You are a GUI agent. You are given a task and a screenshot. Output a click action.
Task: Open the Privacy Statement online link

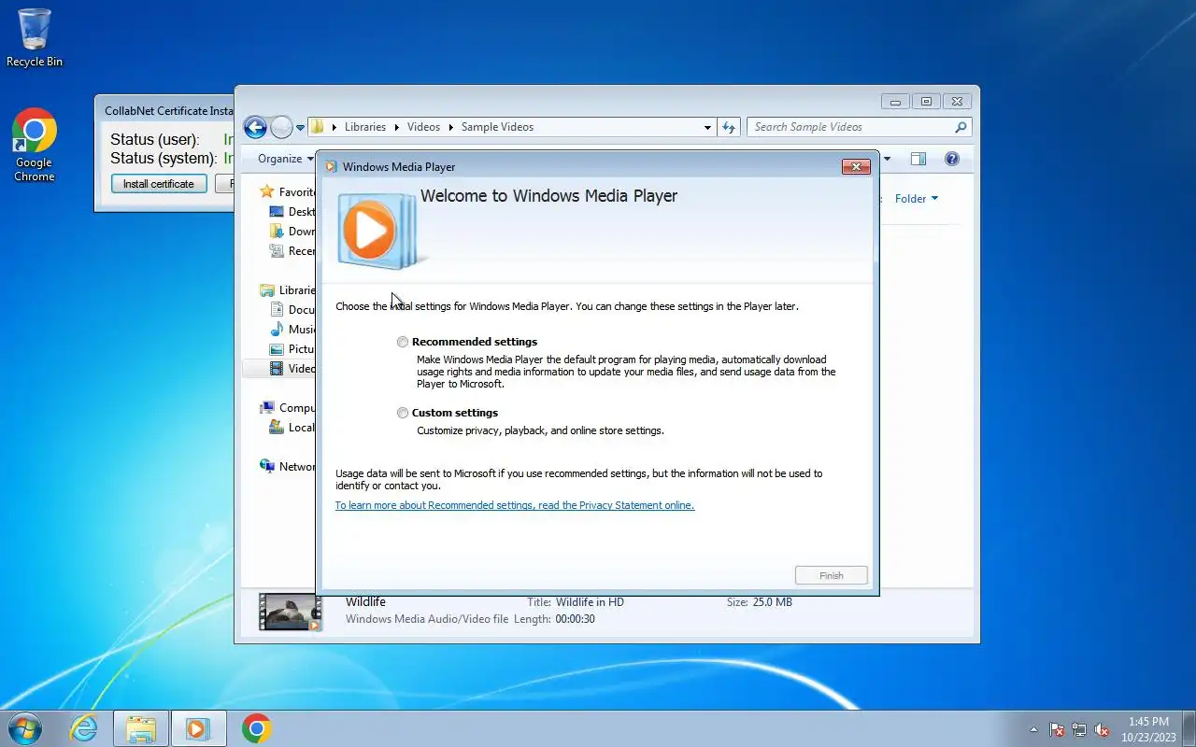click(515, 505)
